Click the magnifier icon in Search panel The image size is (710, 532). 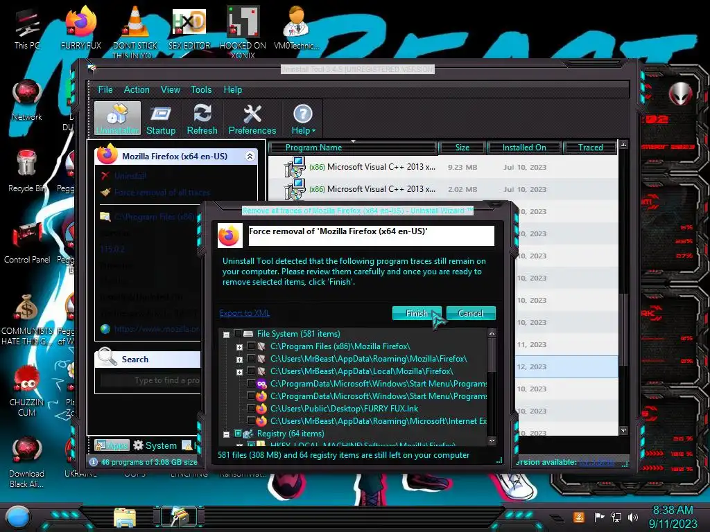pyautogui.click(x=107, y=357)
